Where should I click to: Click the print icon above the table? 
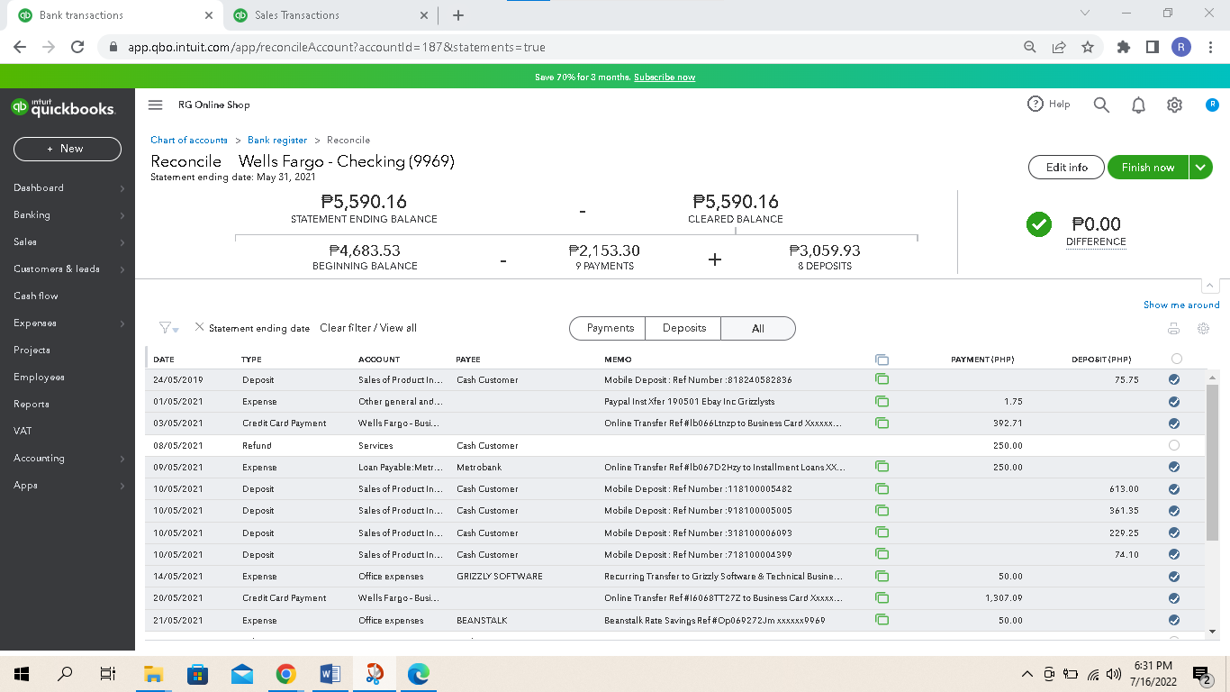[x=1173, y=329]
